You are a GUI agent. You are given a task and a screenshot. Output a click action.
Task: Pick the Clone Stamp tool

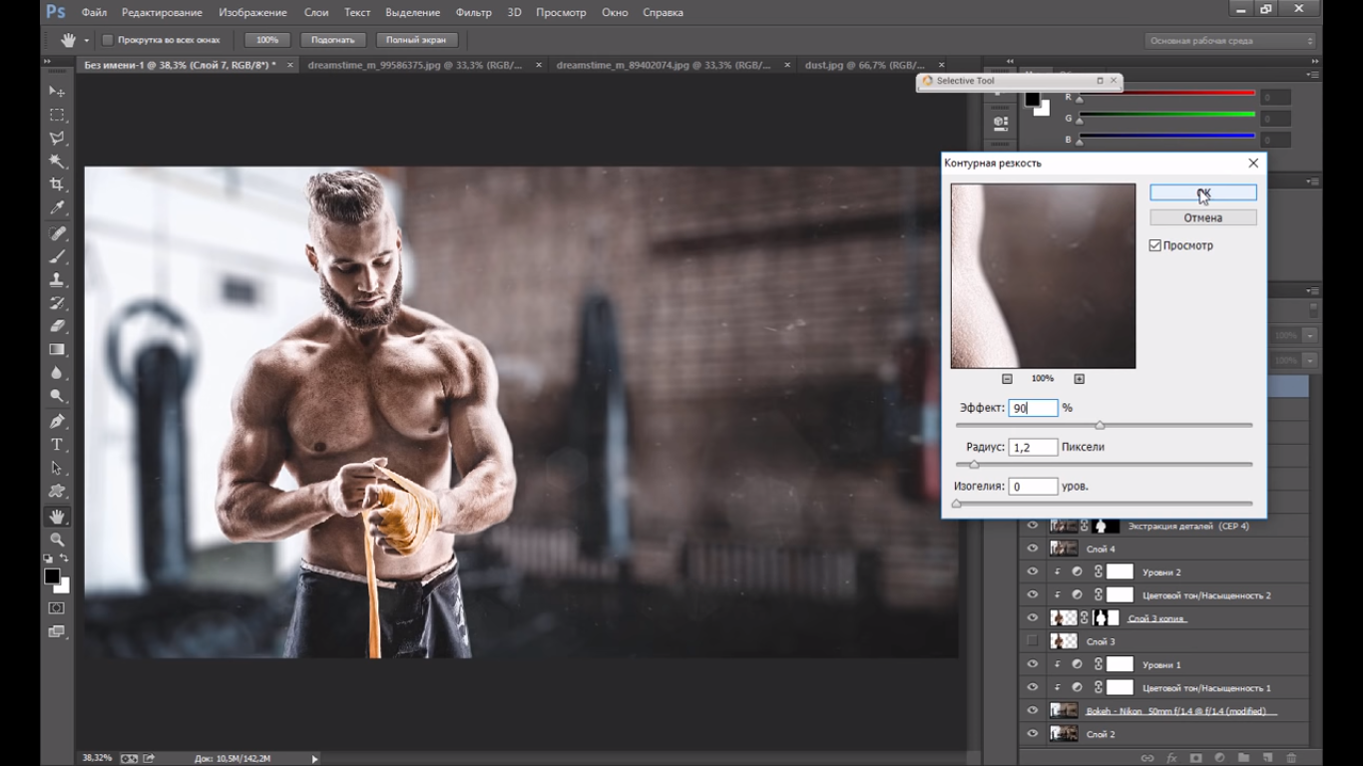[57, 279]
